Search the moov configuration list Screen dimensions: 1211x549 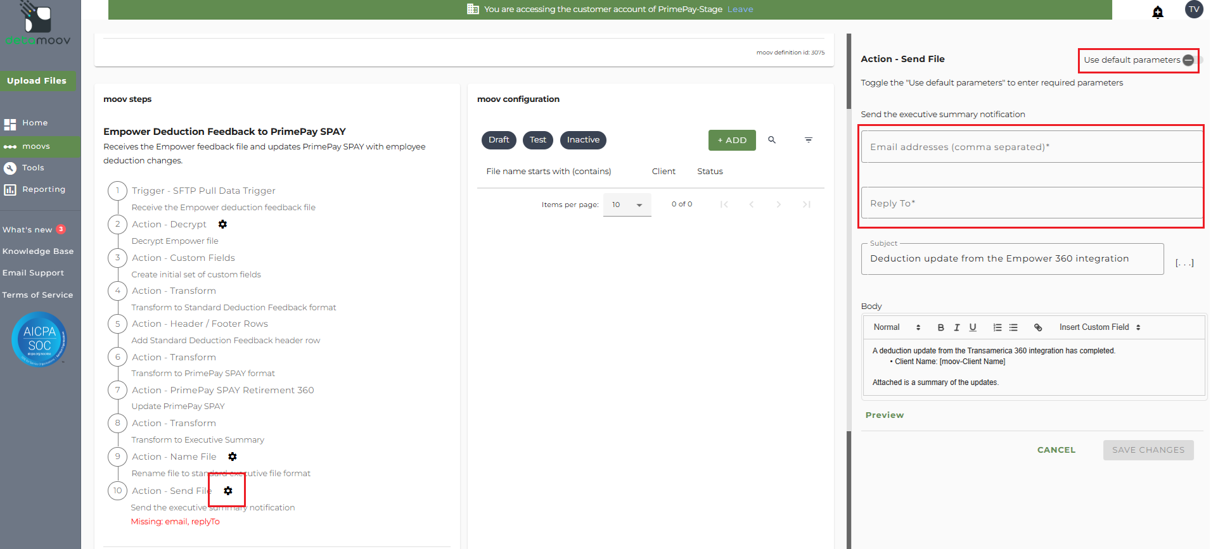click(772, 140)
